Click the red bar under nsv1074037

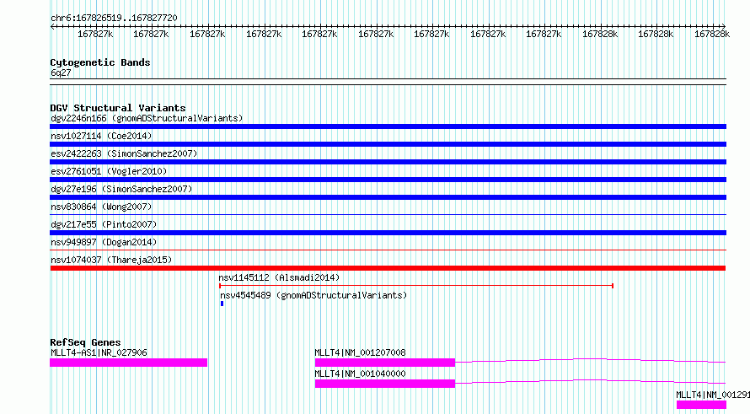tap(388, 268)
